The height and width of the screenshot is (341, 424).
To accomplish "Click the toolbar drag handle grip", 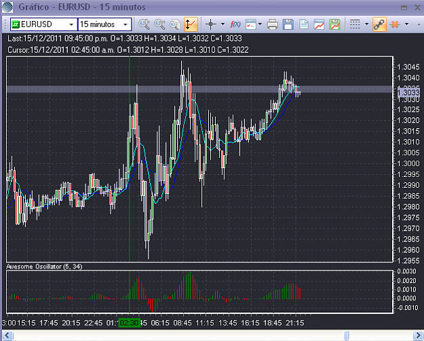I will [5, 24].
